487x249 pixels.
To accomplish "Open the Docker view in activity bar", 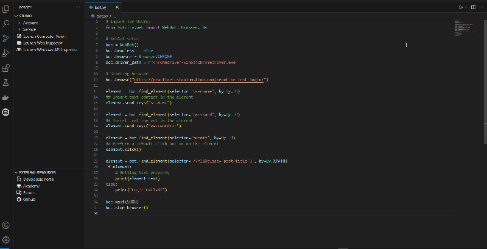I will coord(6,97).
